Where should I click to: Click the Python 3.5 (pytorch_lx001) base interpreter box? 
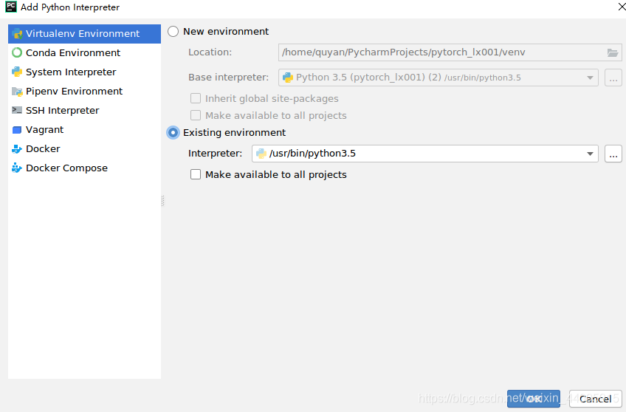tap(438, 78)
